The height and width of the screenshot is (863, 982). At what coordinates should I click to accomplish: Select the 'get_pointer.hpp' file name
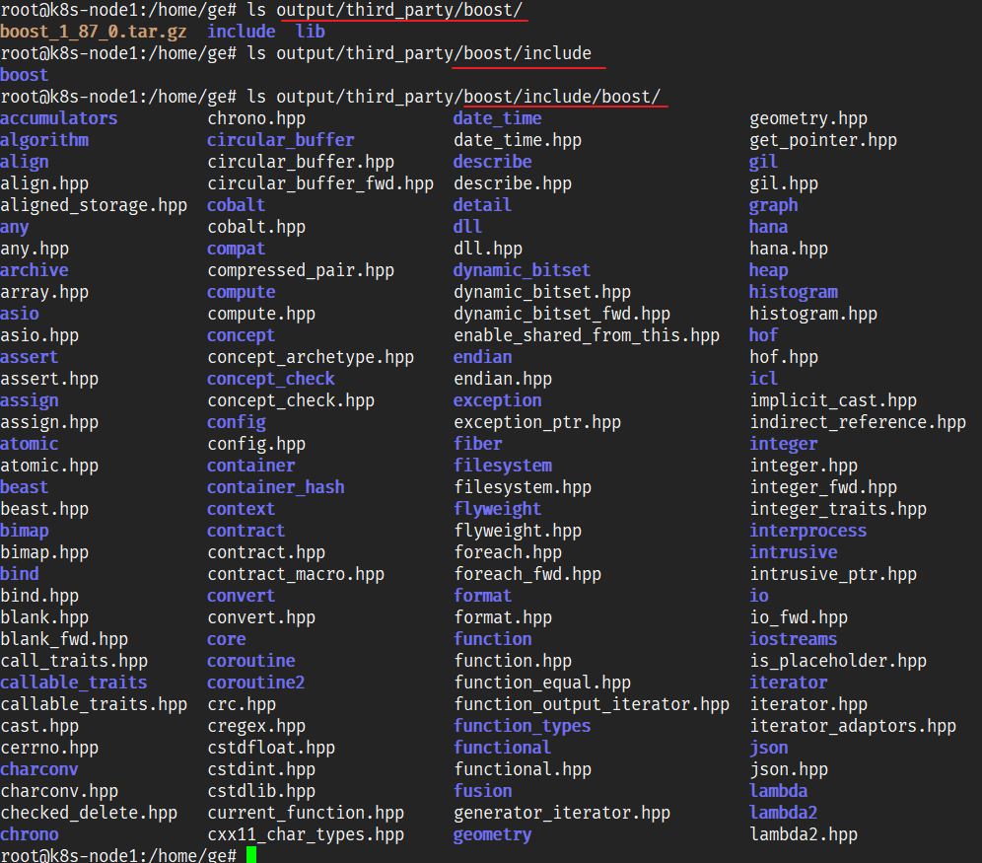coord(823,140)
